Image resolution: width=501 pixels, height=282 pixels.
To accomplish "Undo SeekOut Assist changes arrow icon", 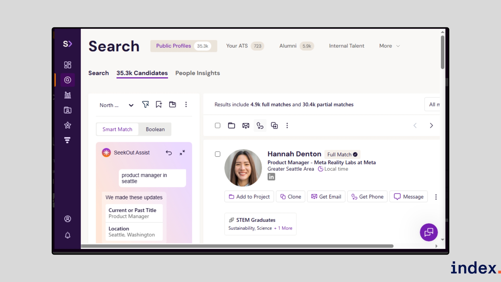I will click(169, 153).
